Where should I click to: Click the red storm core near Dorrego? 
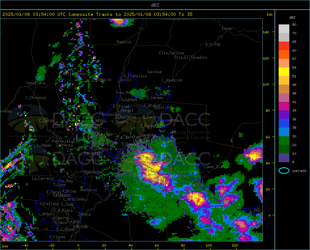[198, 201]
